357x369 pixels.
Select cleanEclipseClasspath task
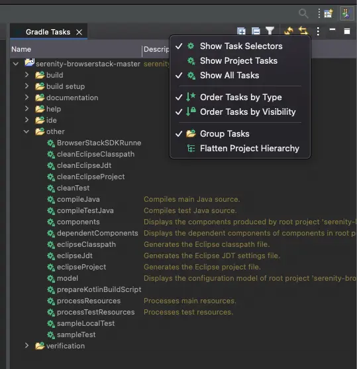point(95,155)
